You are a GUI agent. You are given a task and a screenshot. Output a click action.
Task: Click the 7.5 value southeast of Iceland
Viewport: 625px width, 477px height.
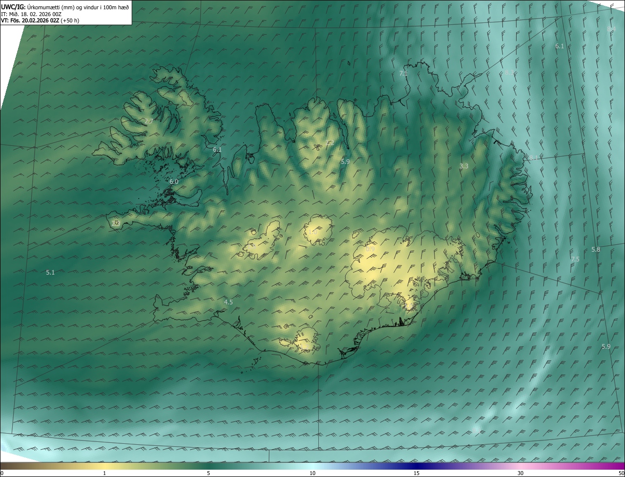coord(575,259)
